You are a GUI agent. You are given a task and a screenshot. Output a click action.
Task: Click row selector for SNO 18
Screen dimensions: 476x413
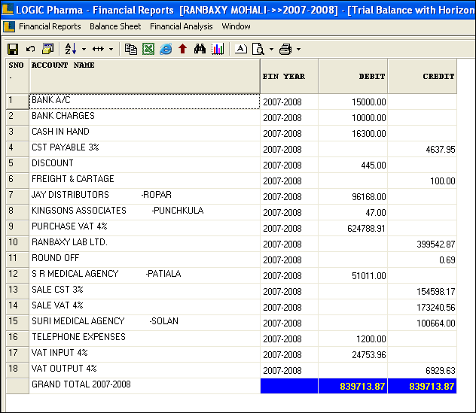click(17, 370)
